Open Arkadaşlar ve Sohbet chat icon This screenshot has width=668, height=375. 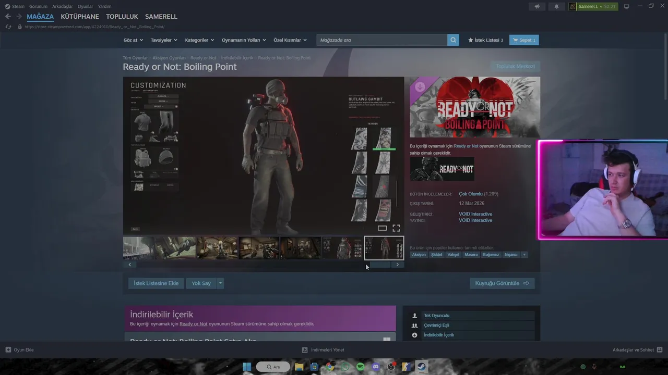click(x=660, y=350)
